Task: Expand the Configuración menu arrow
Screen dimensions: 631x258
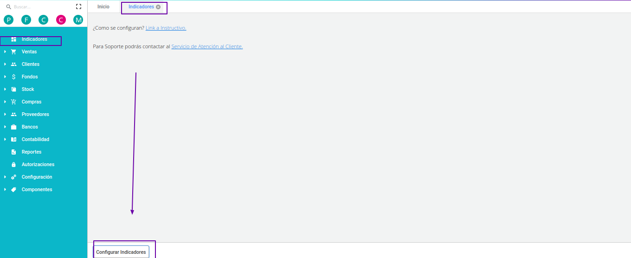Action: click(x=5, y=177)
